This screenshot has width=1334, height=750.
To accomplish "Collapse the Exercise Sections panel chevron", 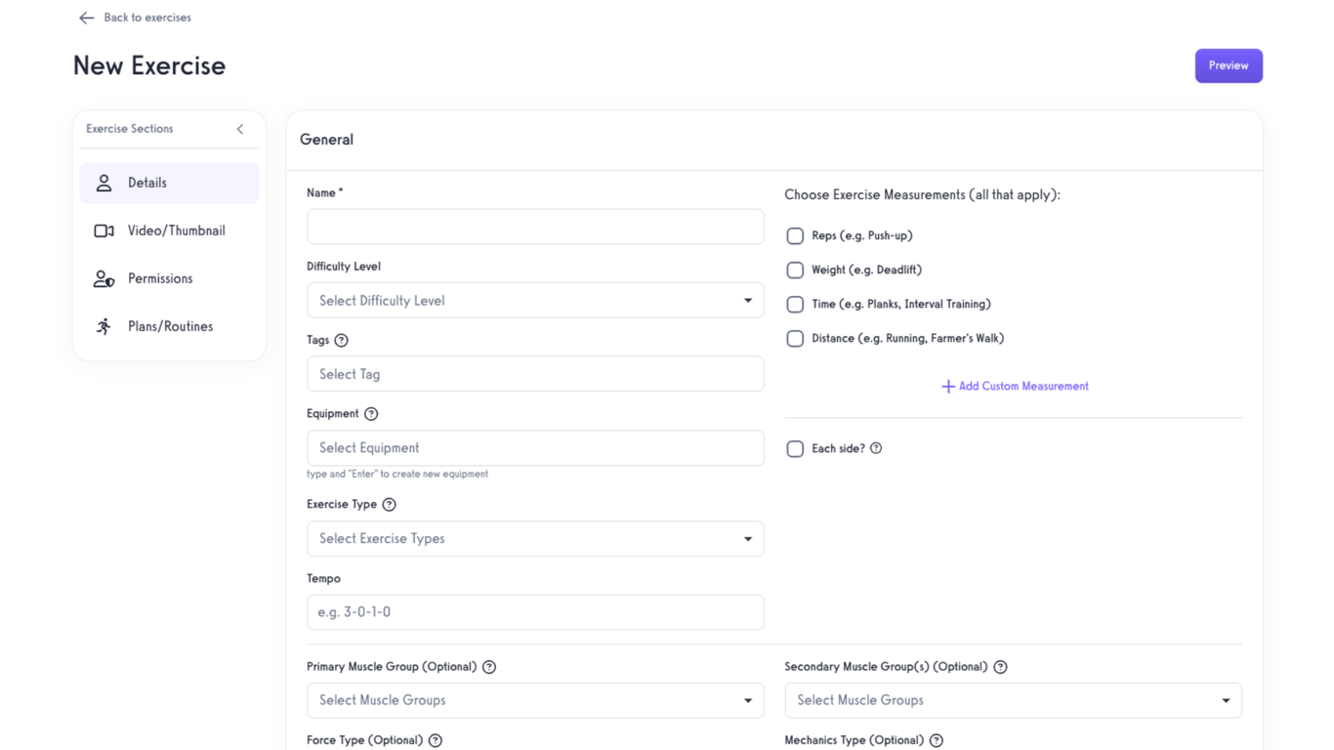I will coord(240,129).
